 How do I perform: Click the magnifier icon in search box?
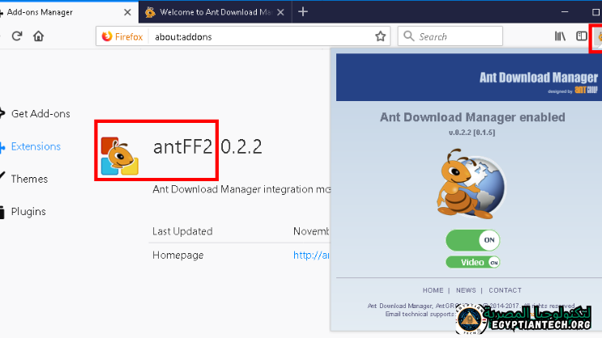click(408, 36)
